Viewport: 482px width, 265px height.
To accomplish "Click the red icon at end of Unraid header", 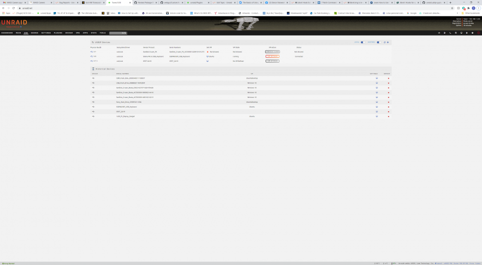I will click(478, 33).
